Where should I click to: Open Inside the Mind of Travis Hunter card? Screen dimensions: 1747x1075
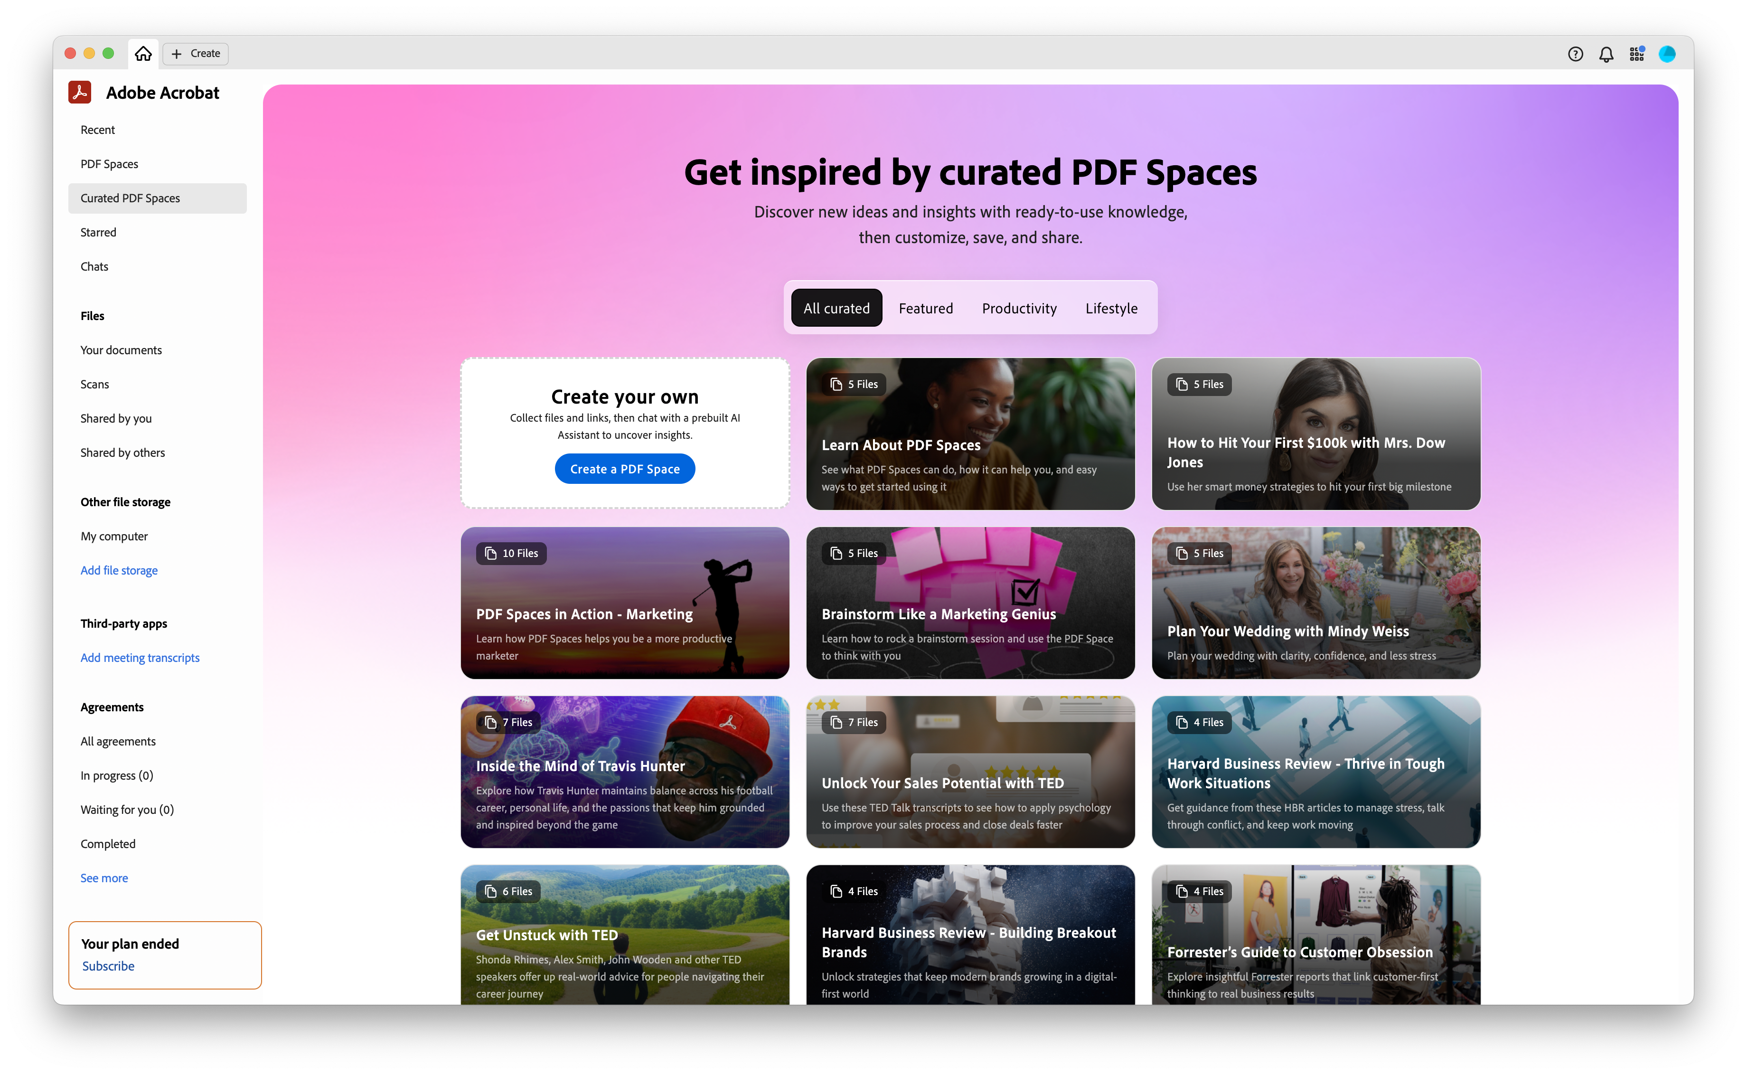625,772
